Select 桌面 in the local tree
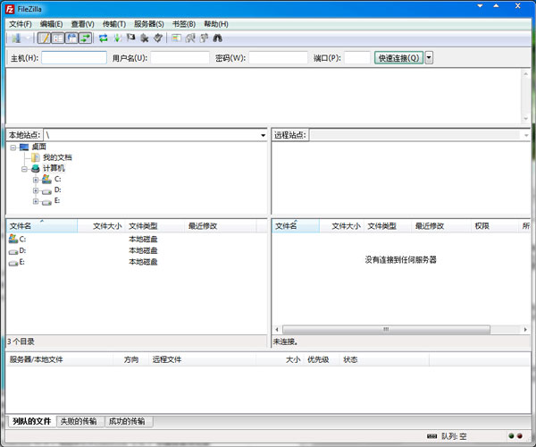 [x=38, y=147]
